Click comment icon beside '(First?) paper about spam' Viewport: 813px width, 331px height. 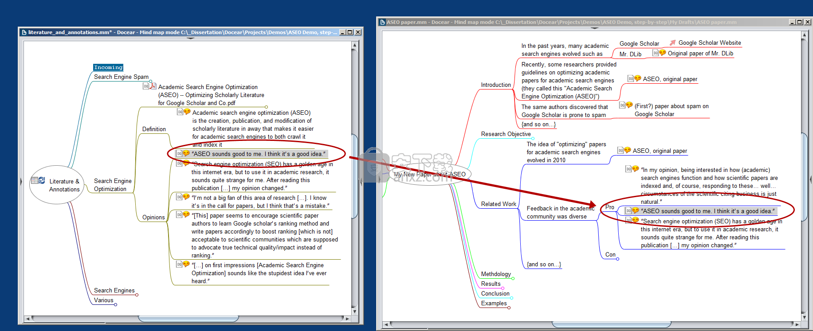click(629, 105)
